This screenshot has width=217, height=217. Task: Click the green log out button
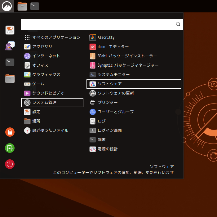click(x=10, y=148)
